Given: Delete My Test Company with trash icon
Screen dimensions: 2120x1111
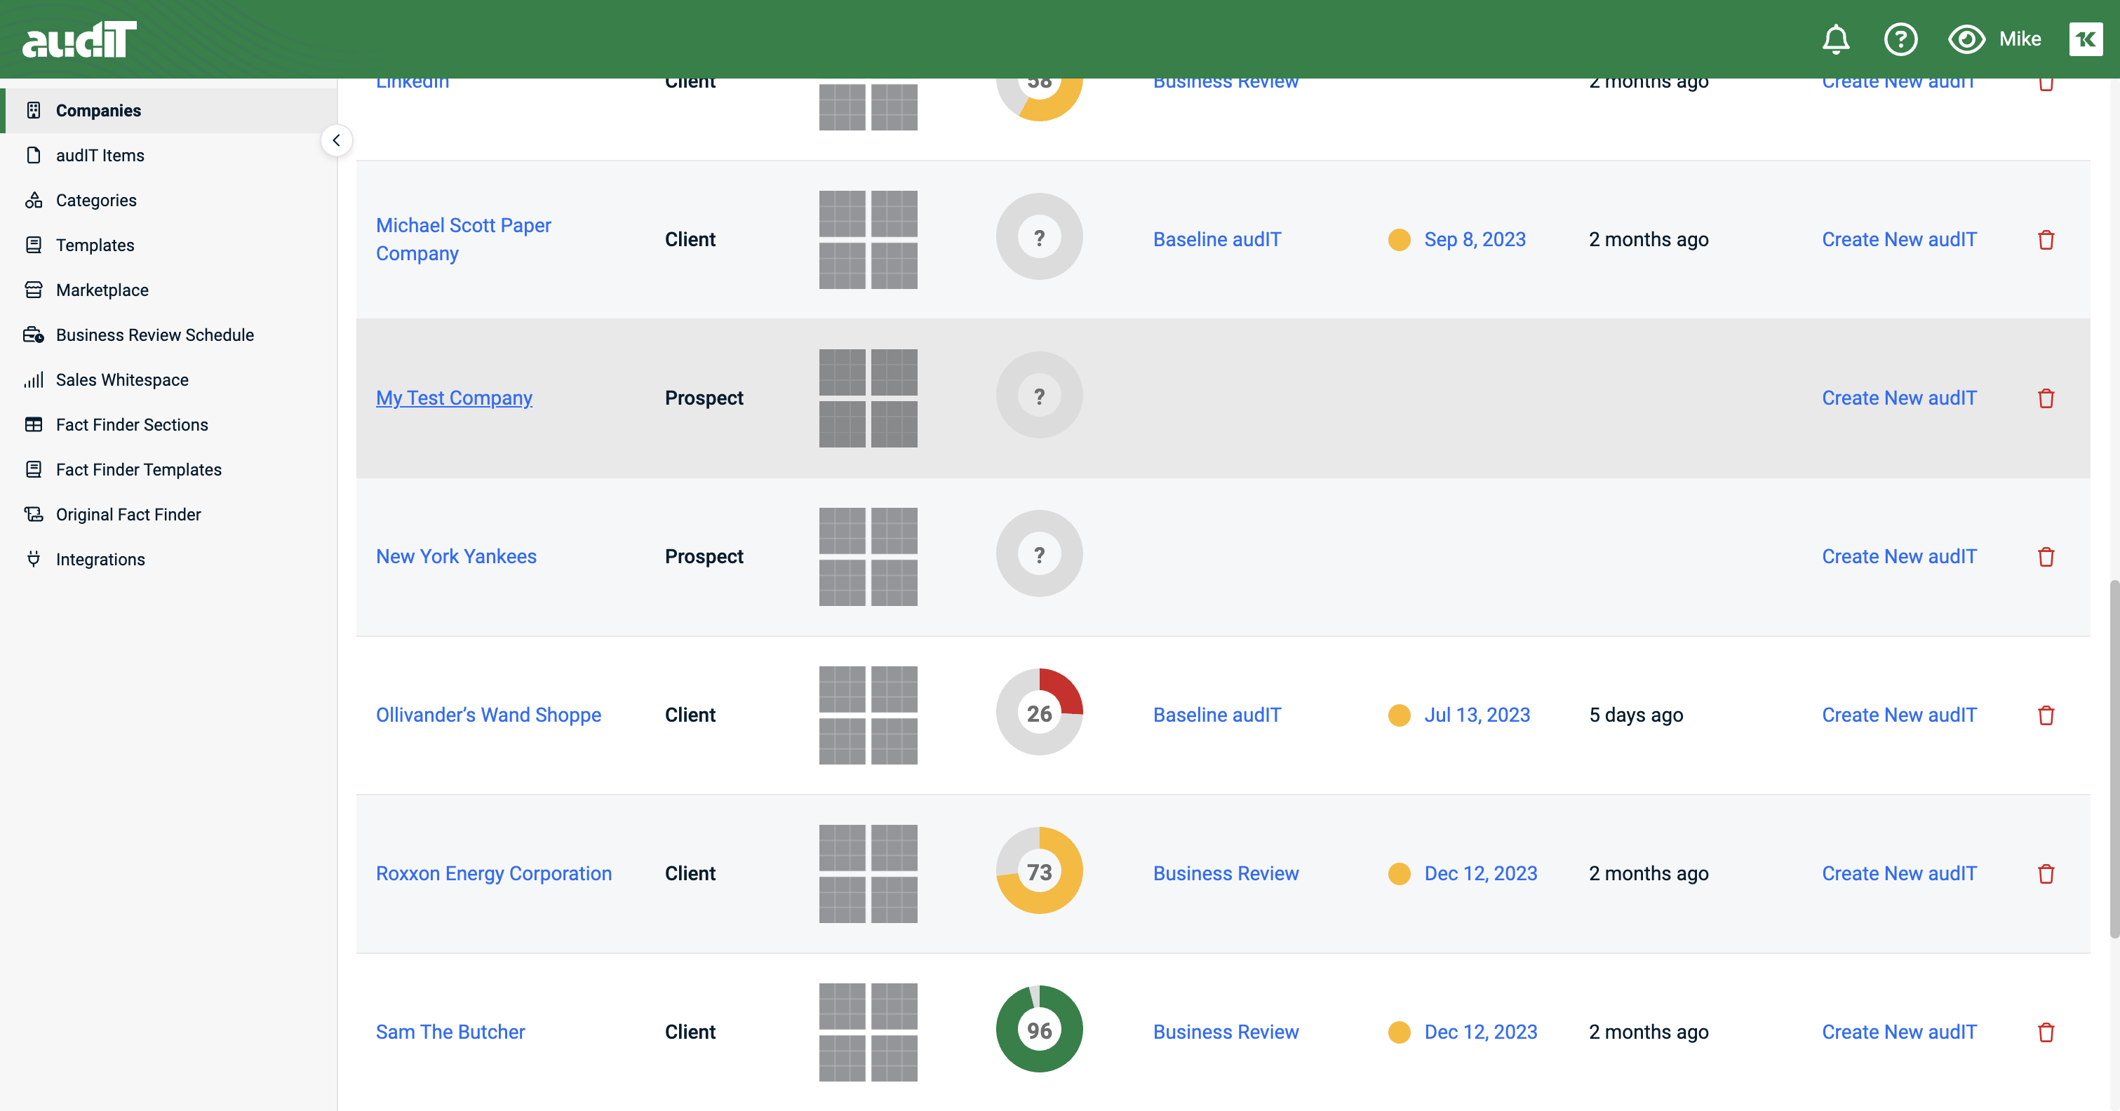Looking at the screenshot, I should click(2046, 398).
